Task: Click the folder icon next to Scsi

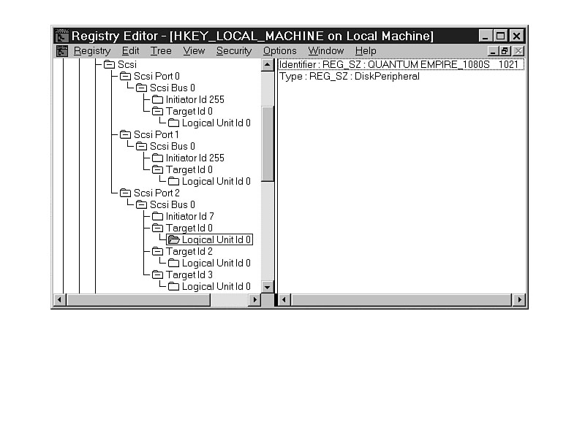Action: [x=109, y=64]
